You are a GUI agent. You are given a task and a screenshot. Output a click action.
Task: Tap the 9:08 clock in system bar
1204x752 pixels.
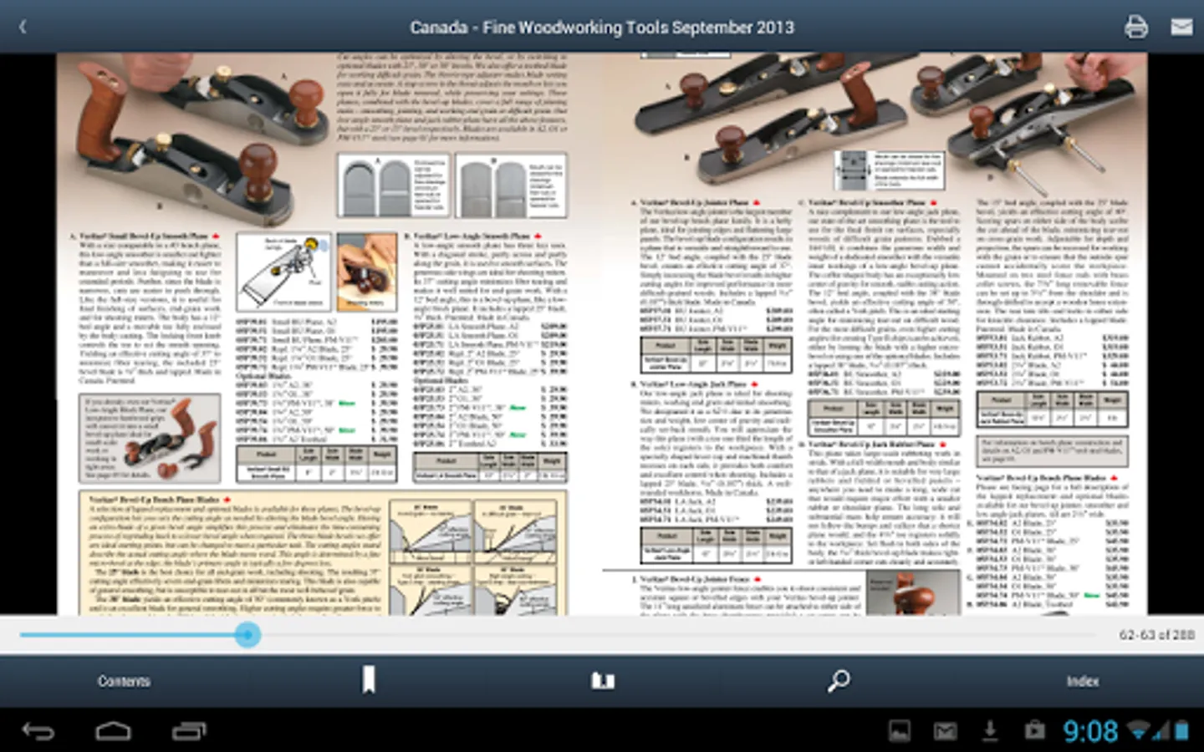[x=1090, y=732]
